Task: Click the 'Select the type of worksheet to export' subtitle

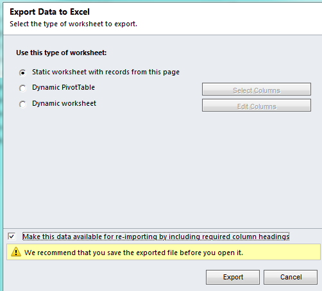Action: (x=73, y=24)
